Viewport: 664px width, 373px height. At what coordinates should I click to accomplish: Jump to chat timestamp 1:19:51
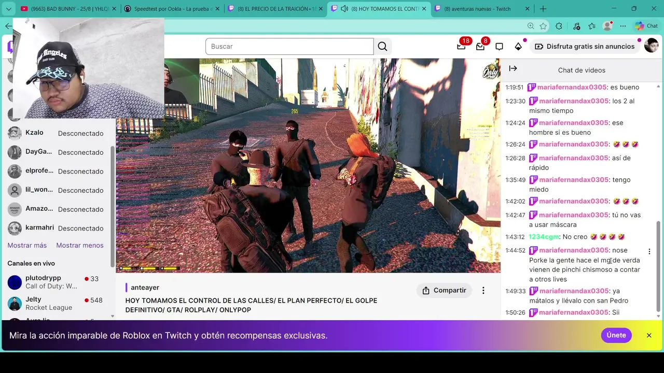tap(515, 88)
